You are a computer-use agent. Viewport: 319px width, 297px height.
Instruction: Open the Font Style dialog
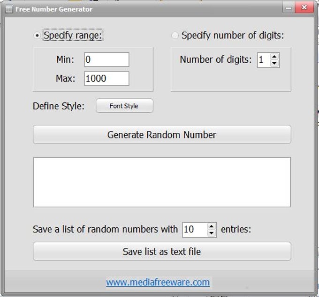(124, 106)
